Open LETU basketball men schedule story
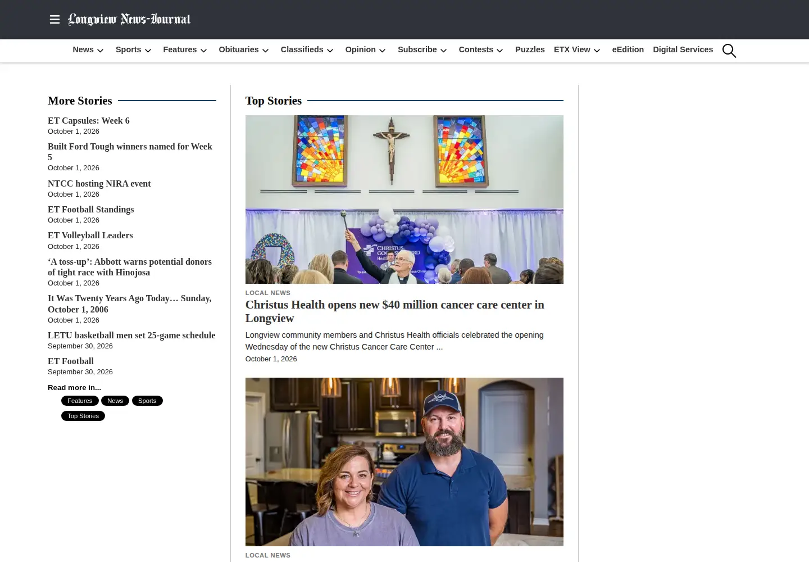 (131, 336)
